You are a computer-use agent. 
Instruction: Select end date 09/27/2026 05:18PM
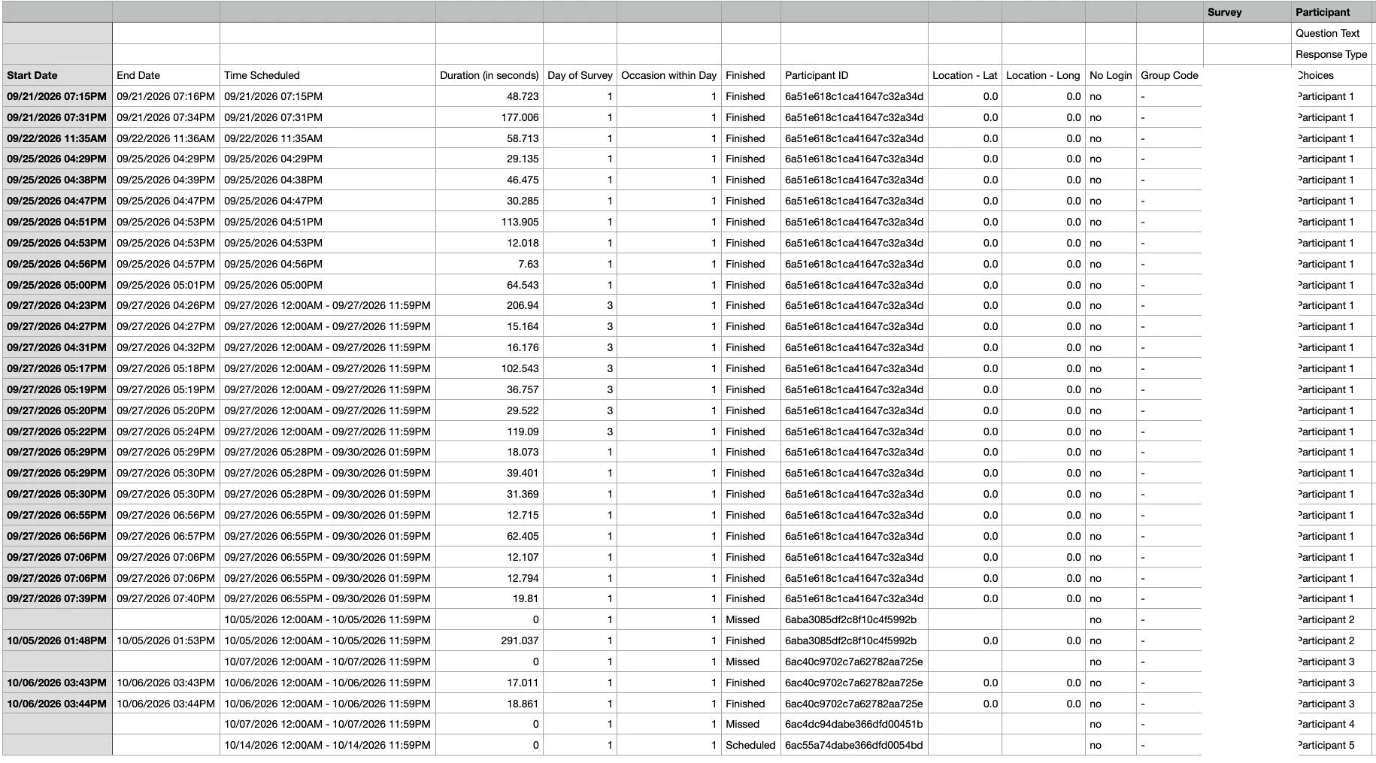tap(166, 368)
